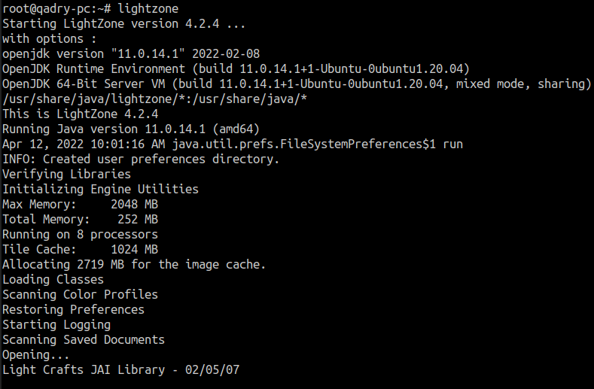Screen dimensions: 594x389
Task: Click the 'OpenJDK Runtime Environment' line
Action: tap(236, 69)
